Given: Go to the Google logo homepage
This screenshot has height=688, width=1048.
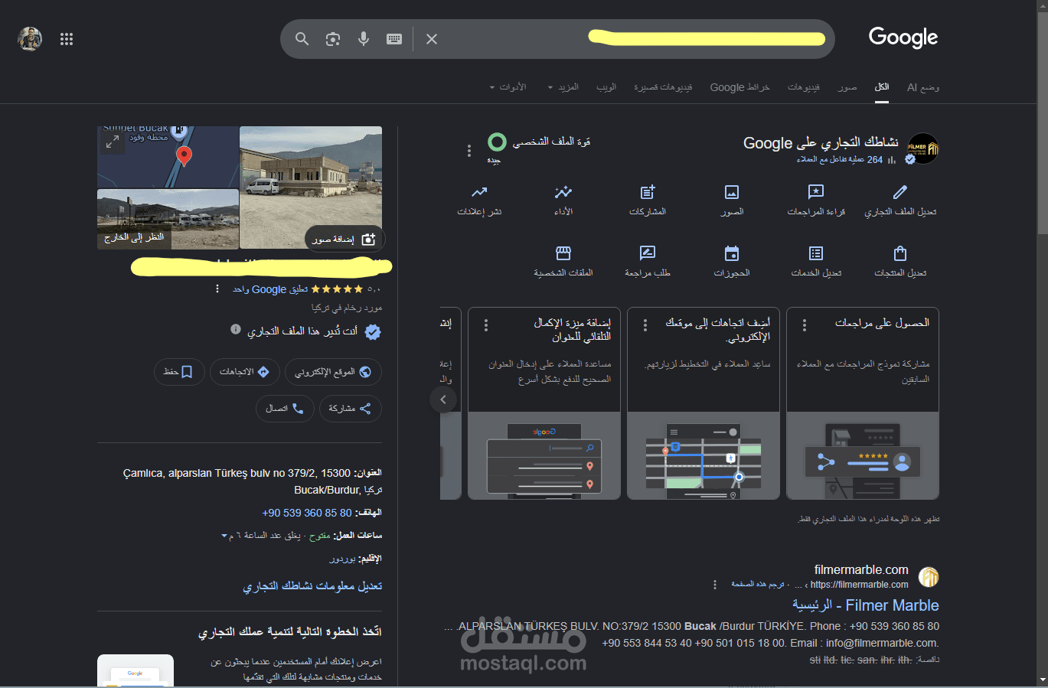Looking at the screenshot, I should 903,37.
